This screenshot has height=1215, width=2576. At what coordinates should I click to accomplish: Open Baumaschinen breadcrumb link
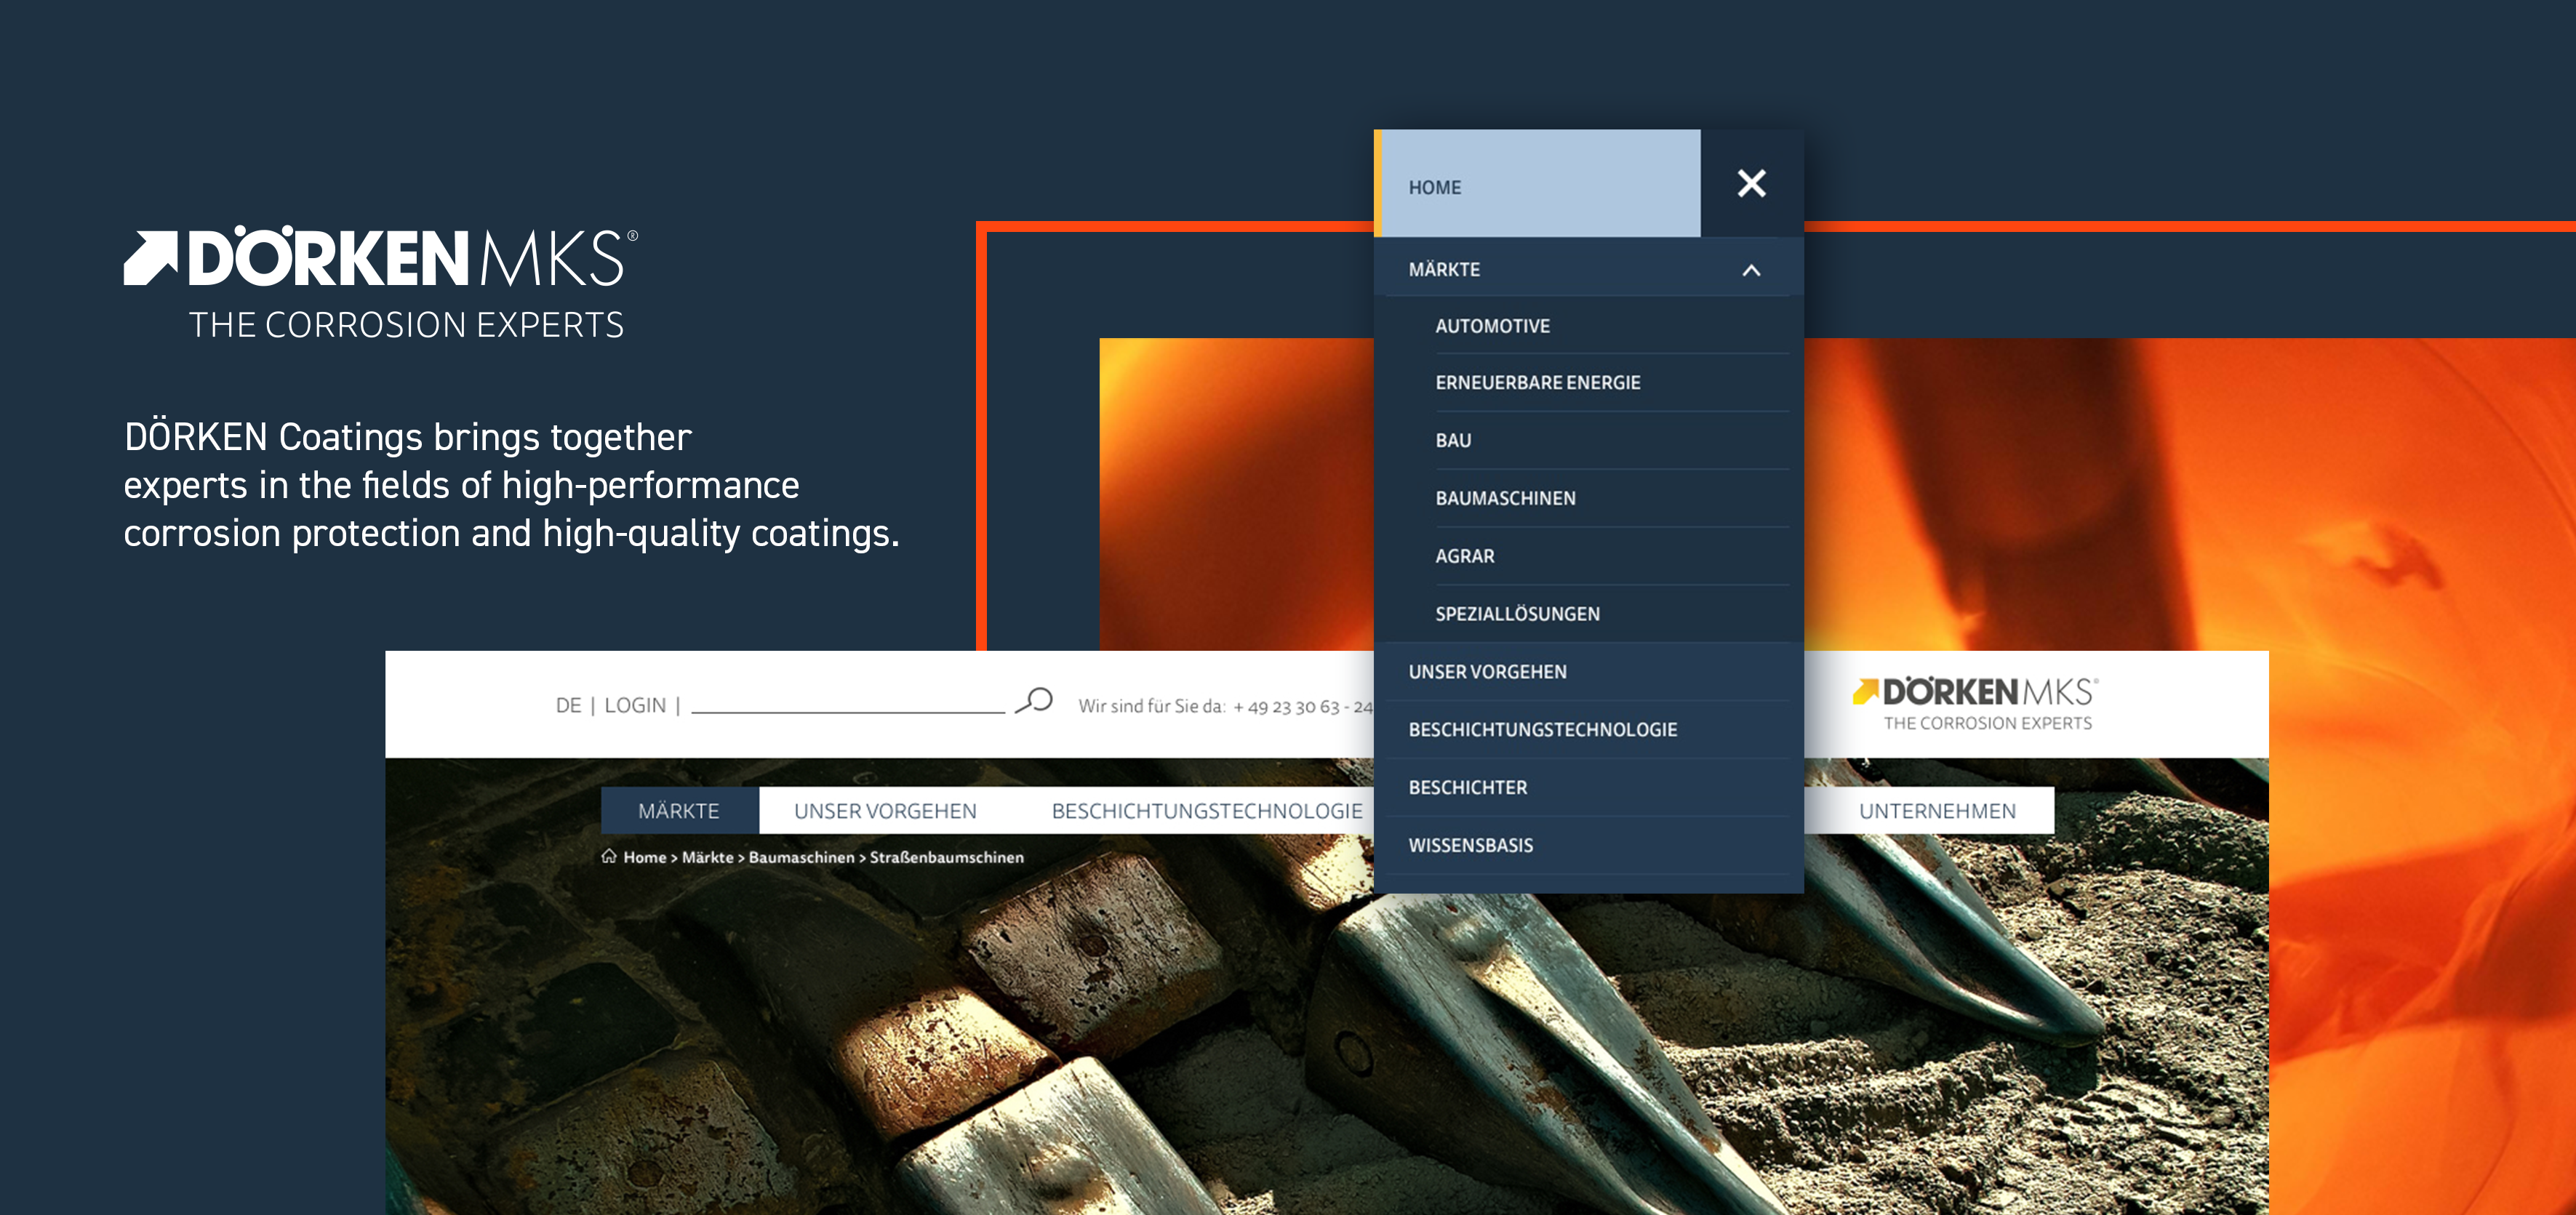click(x=801, y=857)
